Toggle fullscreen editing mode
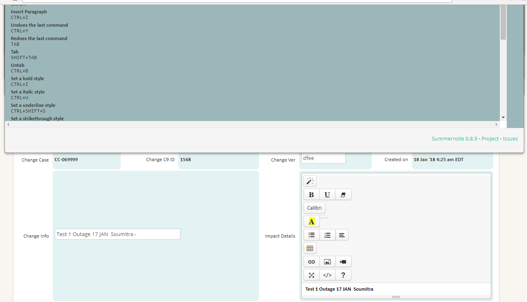The image size is (527, 302). tap(311, 275)
